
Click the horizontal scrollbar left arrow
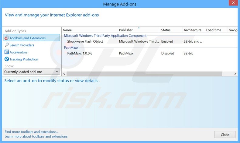click(x=64, y=74)
